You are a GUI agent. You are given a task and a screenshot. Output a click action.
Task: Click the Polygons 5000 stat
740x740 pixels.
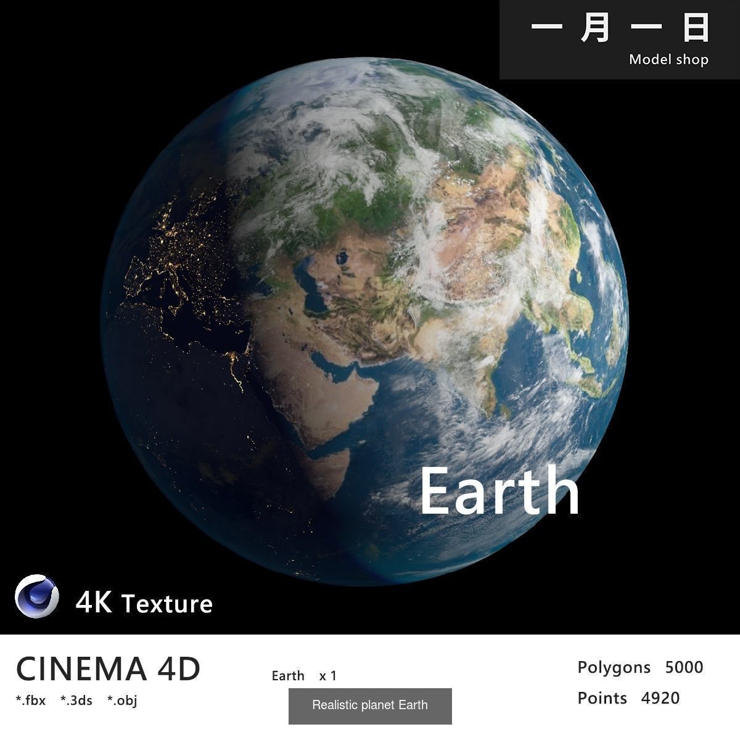tap(640, 667)
